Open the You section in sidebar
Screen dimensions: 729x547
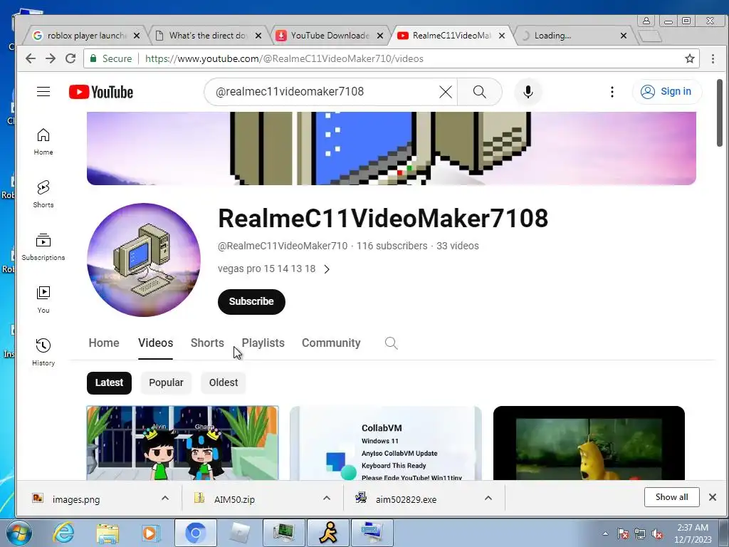(x=43, y=300)
